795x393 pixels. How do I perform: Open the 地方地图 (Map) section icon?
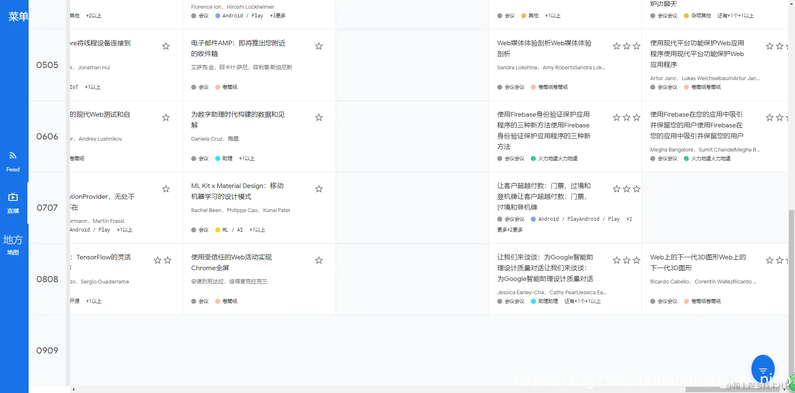coord(13,245)
